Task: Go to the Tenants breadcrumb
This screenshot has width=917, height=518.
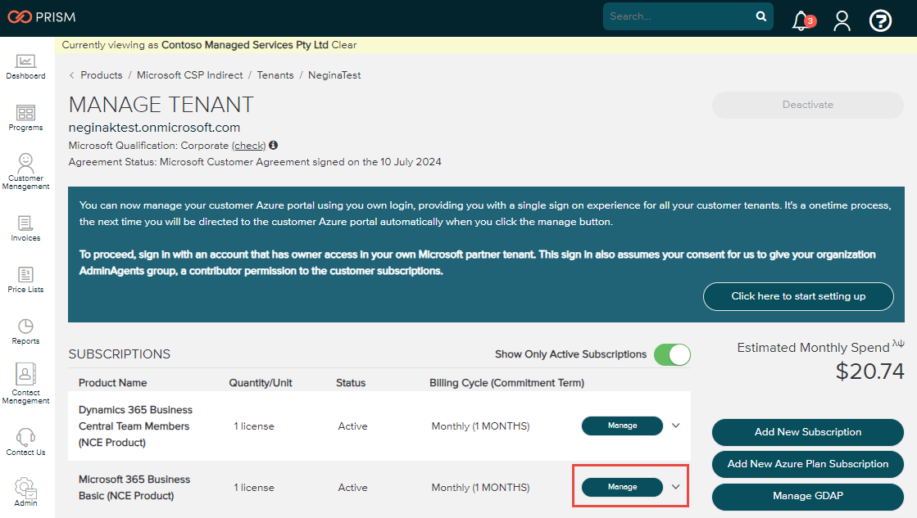Action: pos(275,75)
